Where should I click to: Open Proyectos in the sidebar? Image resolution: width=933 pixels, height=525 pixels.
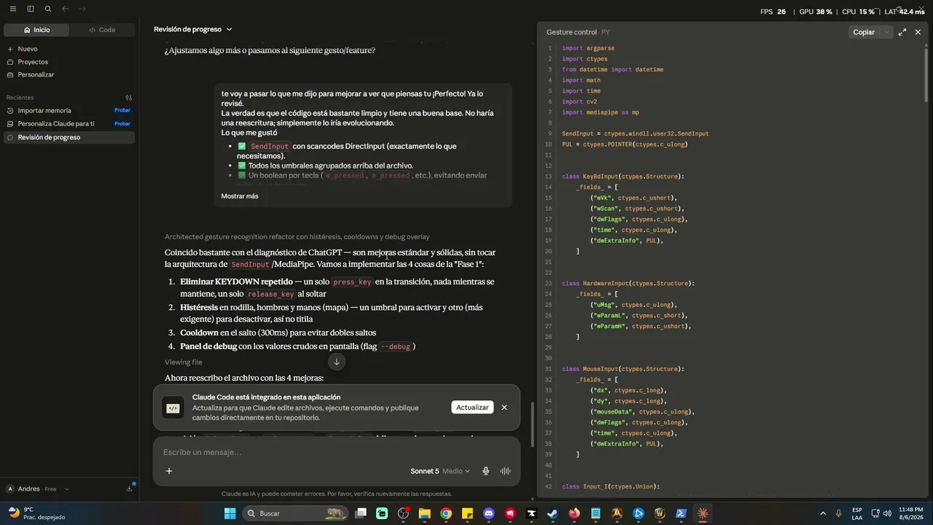(x=33, y=62)
